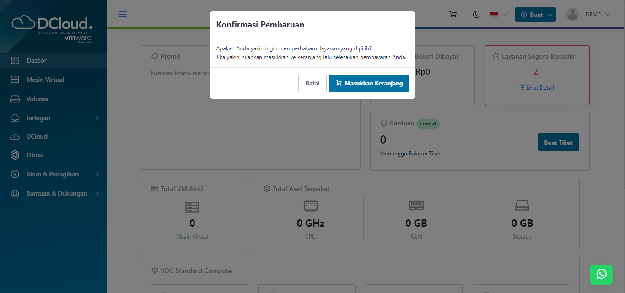This screenshot has height=293, width=625.
Task: Open the Buat dropdown button
Action: [535, 15]
